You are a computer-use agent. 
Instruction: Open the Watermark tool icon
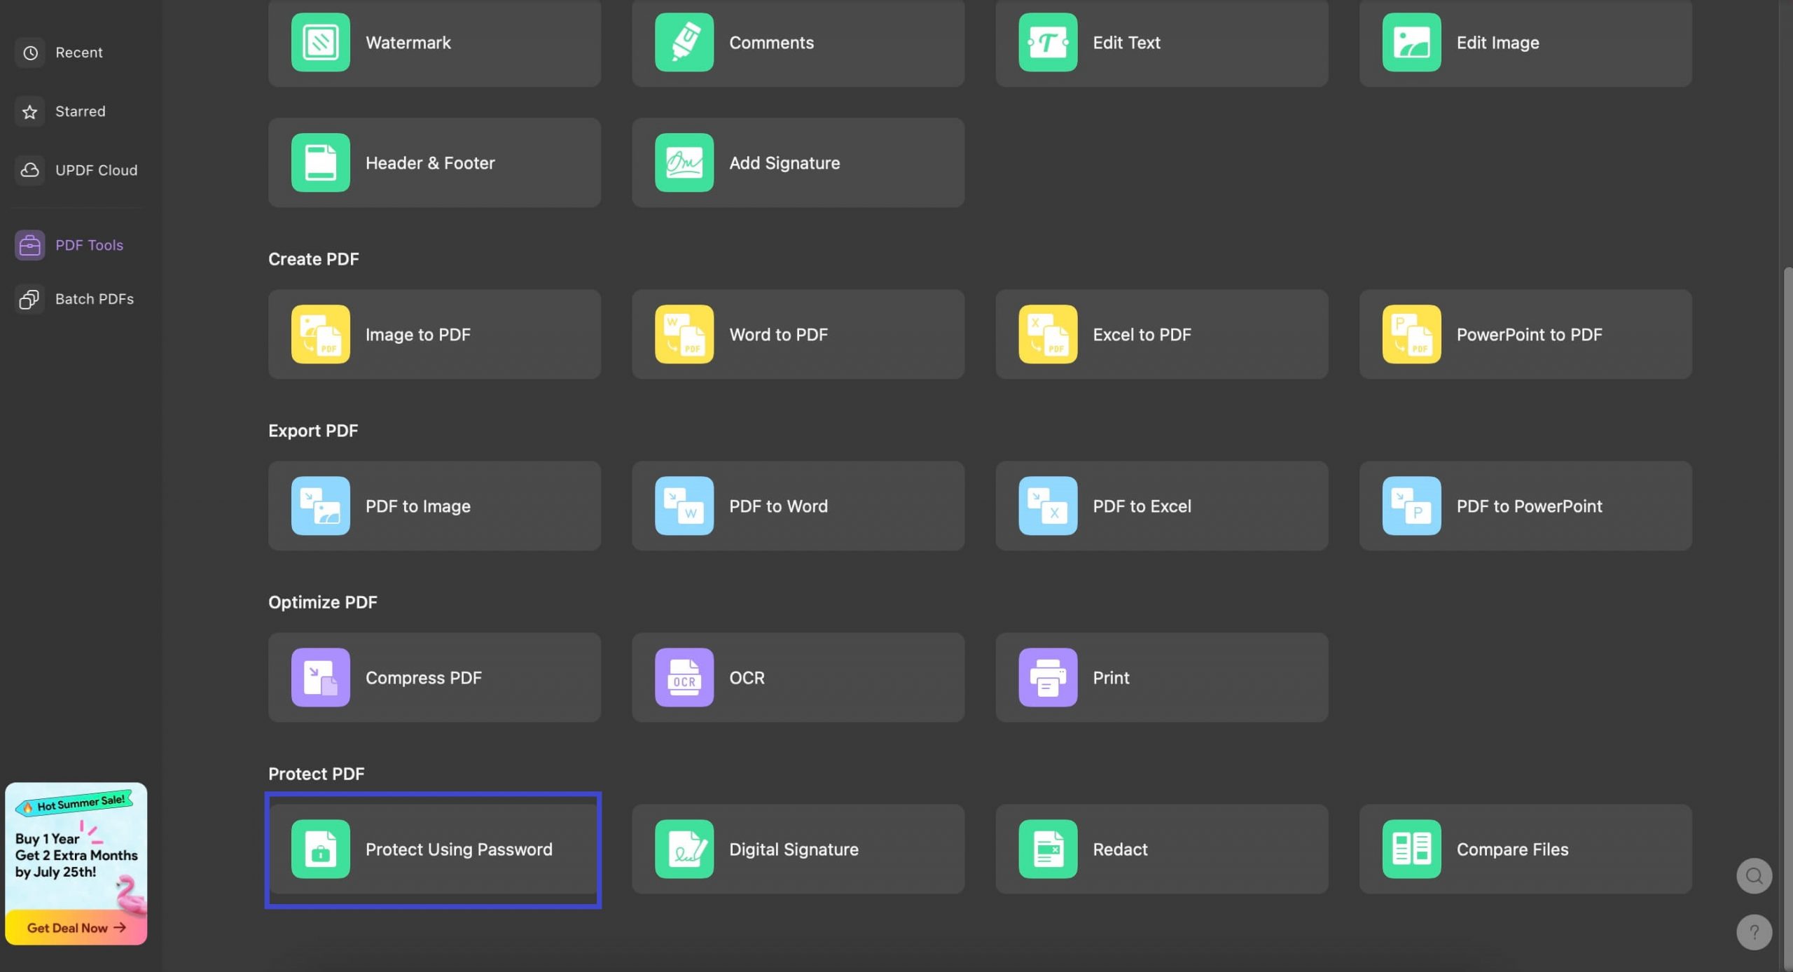[x=320, y=42]
